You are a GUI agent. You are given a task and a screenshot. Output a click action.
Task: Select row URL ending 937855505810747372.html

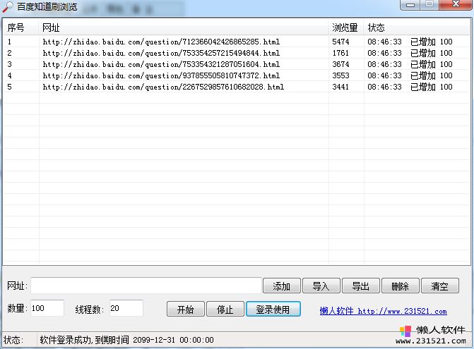coord(161,75)
